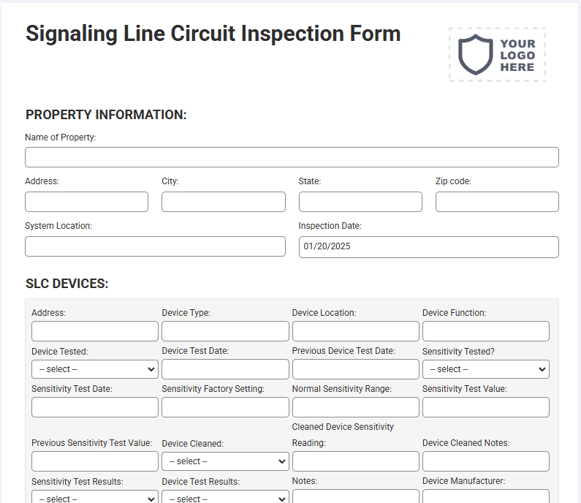Click the Device Function text box

pos(486,331)
